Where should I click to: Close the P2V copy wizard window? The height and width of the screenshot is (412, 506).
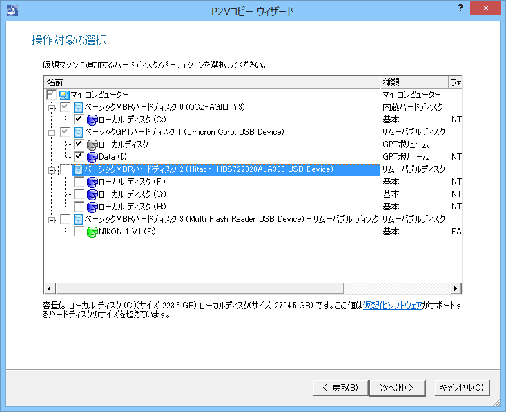(x=485, y=8)
